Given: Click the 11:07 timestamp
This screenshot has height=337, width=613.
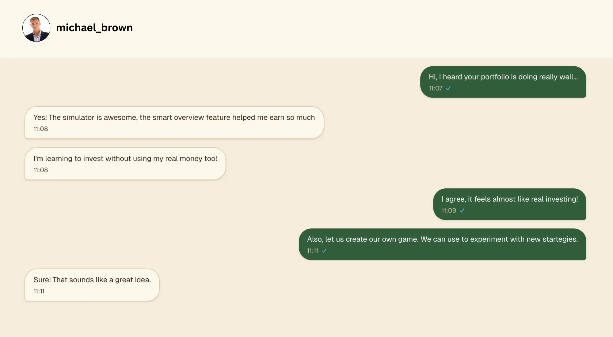Looking at the screenshot, I should (436, 88).
